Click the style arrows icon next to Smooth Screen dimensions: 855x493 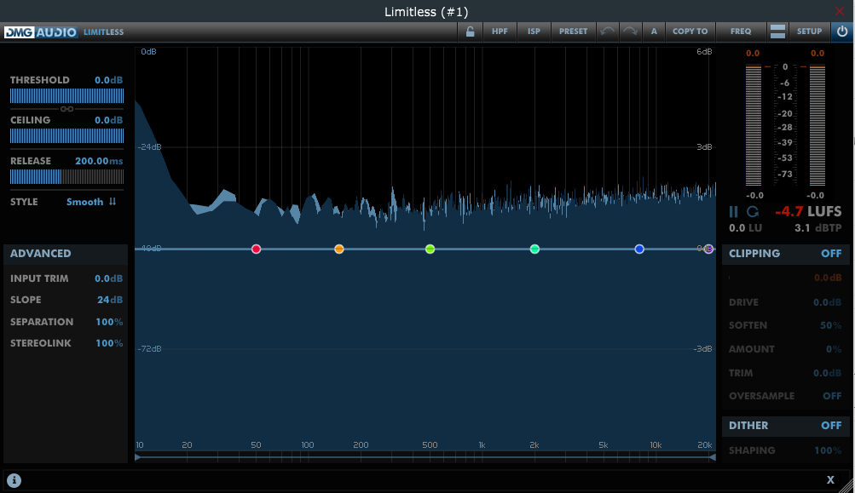(x=113, y=202)
